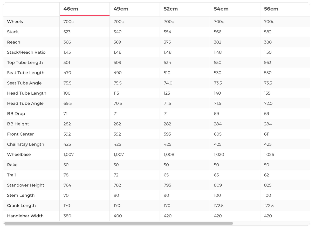Click the Stack/Reach Ratio row label
Screen dimensions: 315x230
[26, 52]
